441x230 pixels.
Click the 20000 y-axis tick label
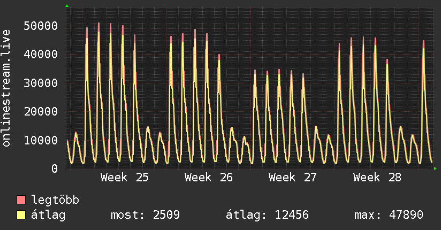coord(41,112)
